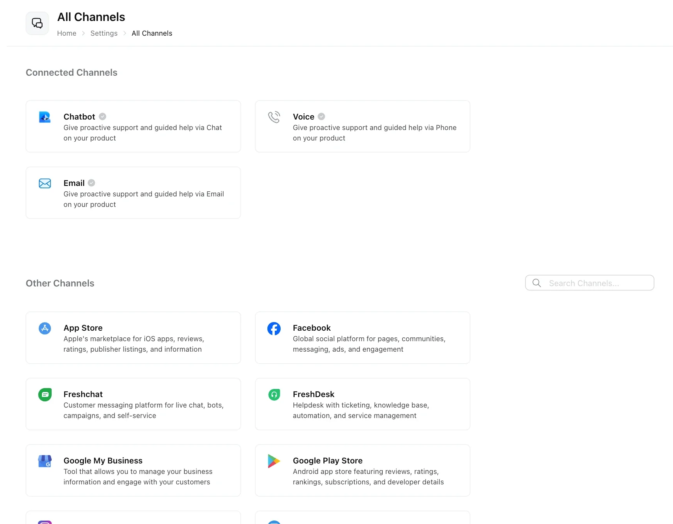Go to Home in the breadcrumb
This screenshot has width=673, height=524.
[67, 33]
